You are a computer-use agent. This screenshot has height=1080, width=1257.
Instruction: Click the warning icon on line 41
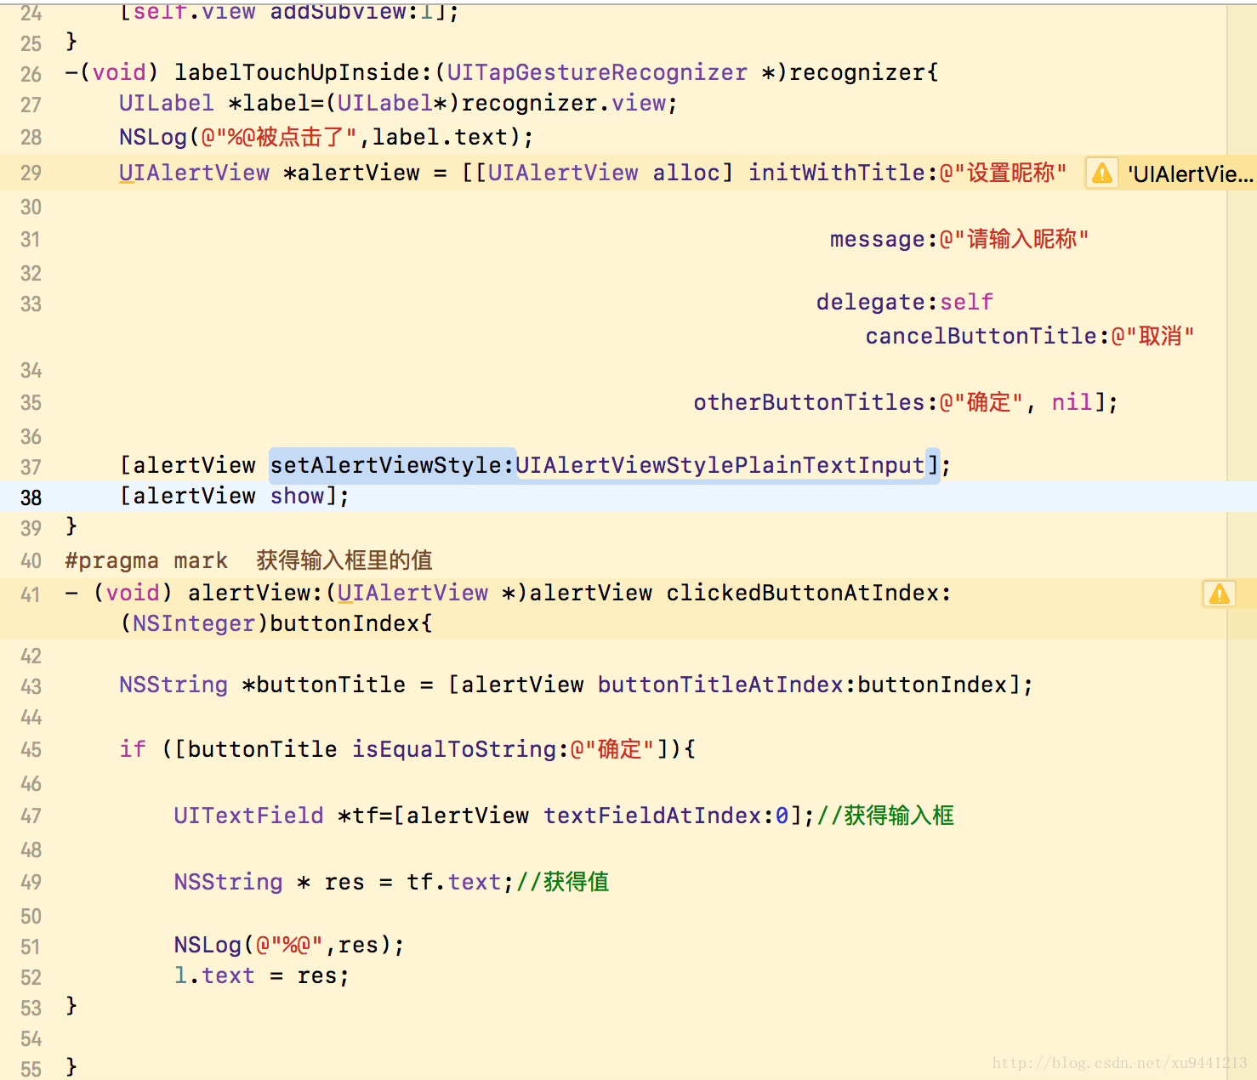(x=1220, y=594)
